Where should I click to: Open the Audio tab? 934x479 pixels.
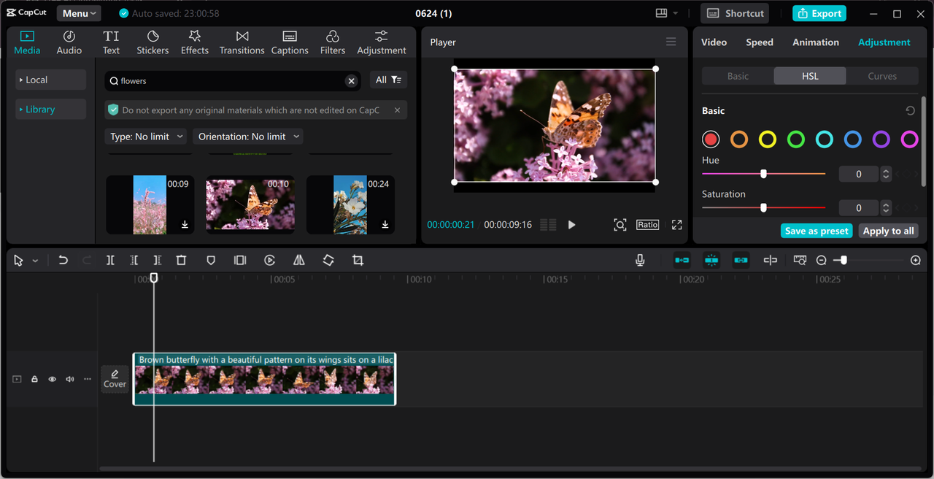tap(69, 43)
